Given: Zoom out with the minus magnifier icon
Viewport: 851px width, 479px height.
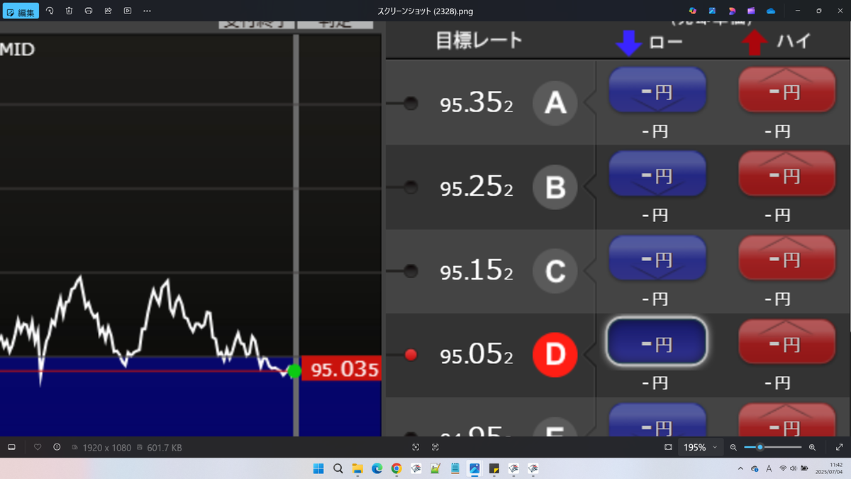Looking at the screenshot, I should point(734,447).
